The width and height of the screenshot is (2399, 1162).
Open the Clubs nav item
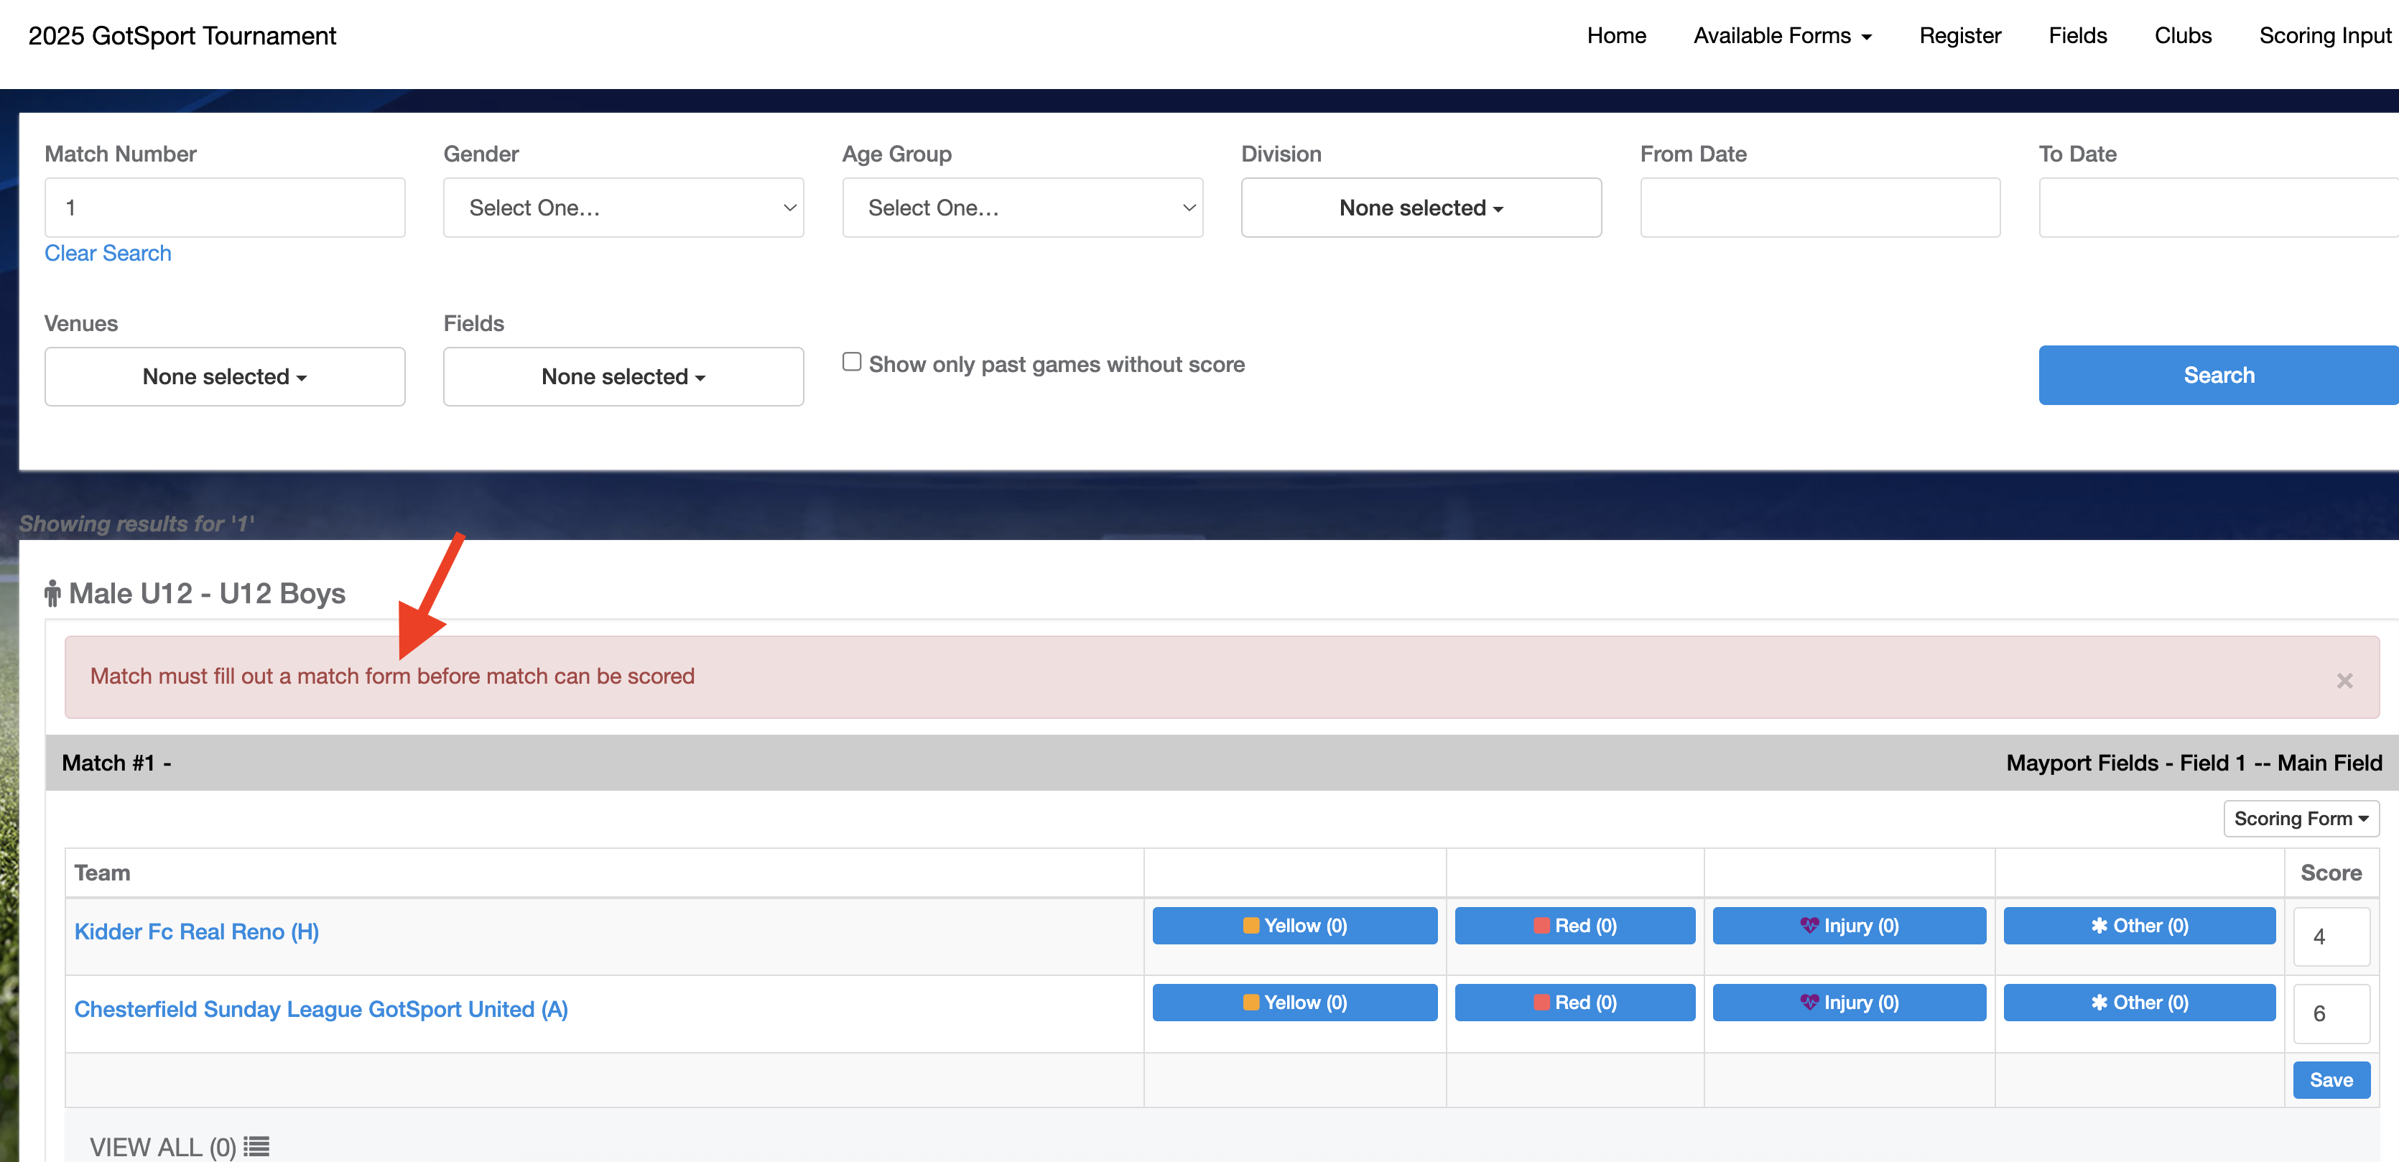coord(2182,35)
